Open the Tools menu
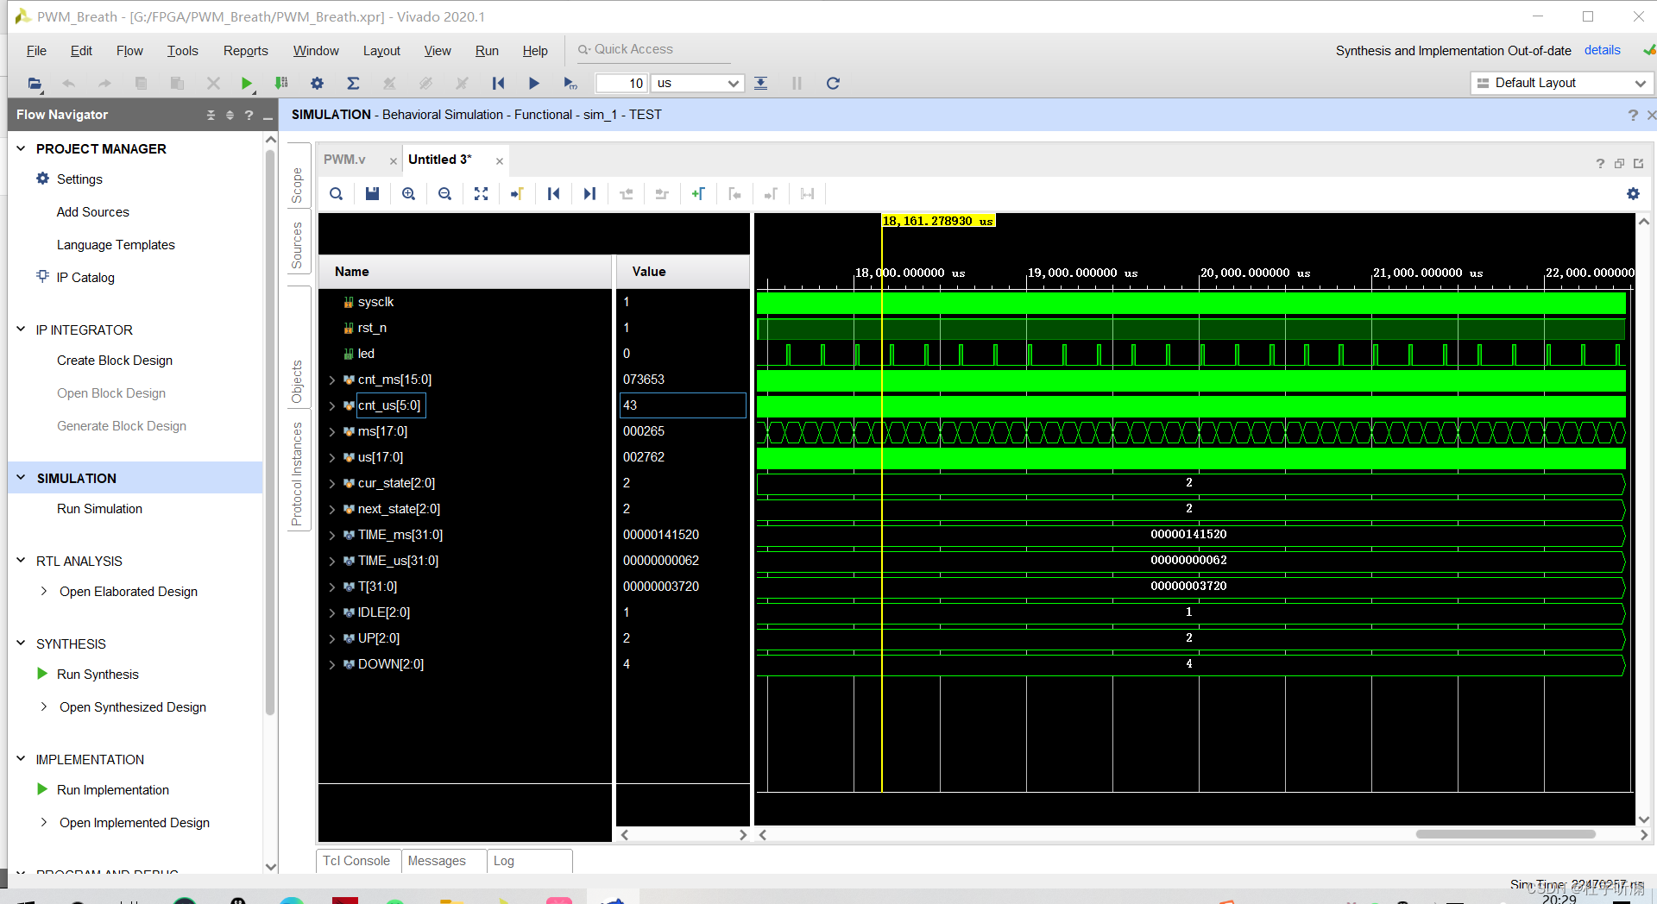 [x=183, y=51]
